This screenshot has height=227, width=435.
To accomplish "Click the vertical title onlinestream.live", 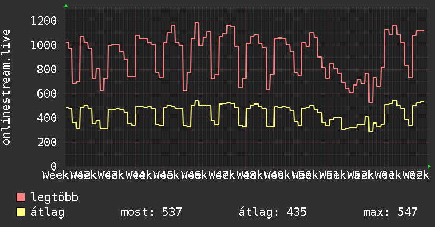I will [x=6, y=87].
